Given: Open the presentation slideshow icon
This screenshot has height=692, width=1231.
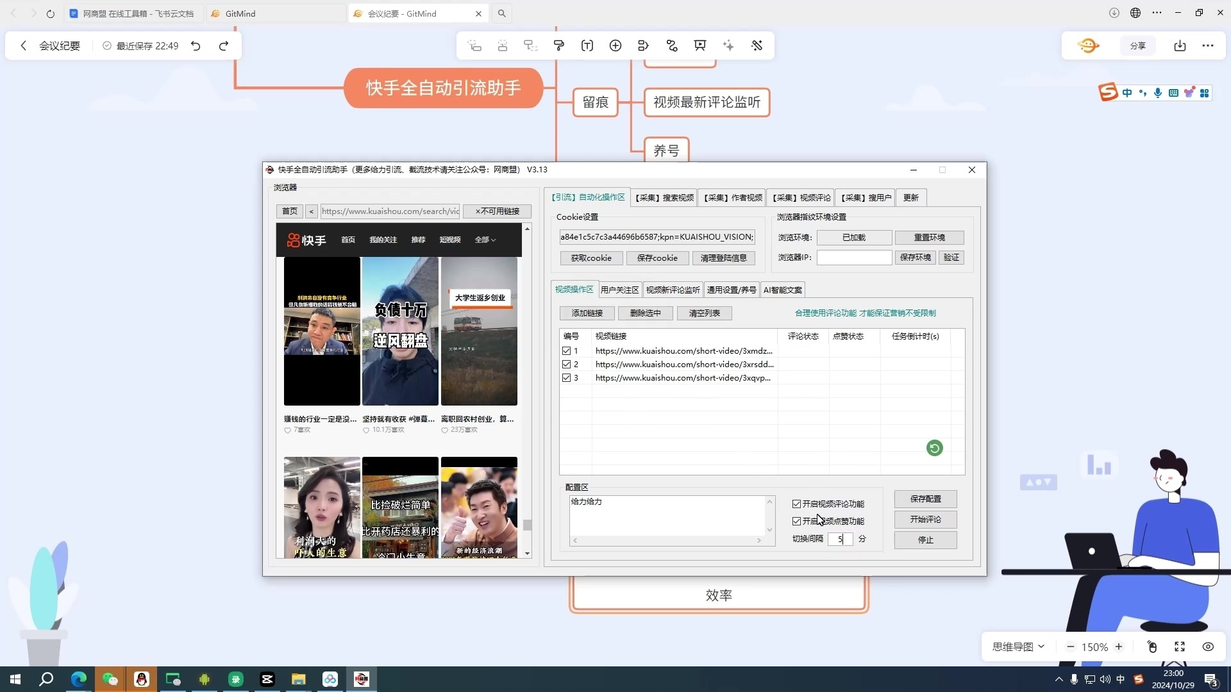Looking at the screenshot, I should pos(700,45).
